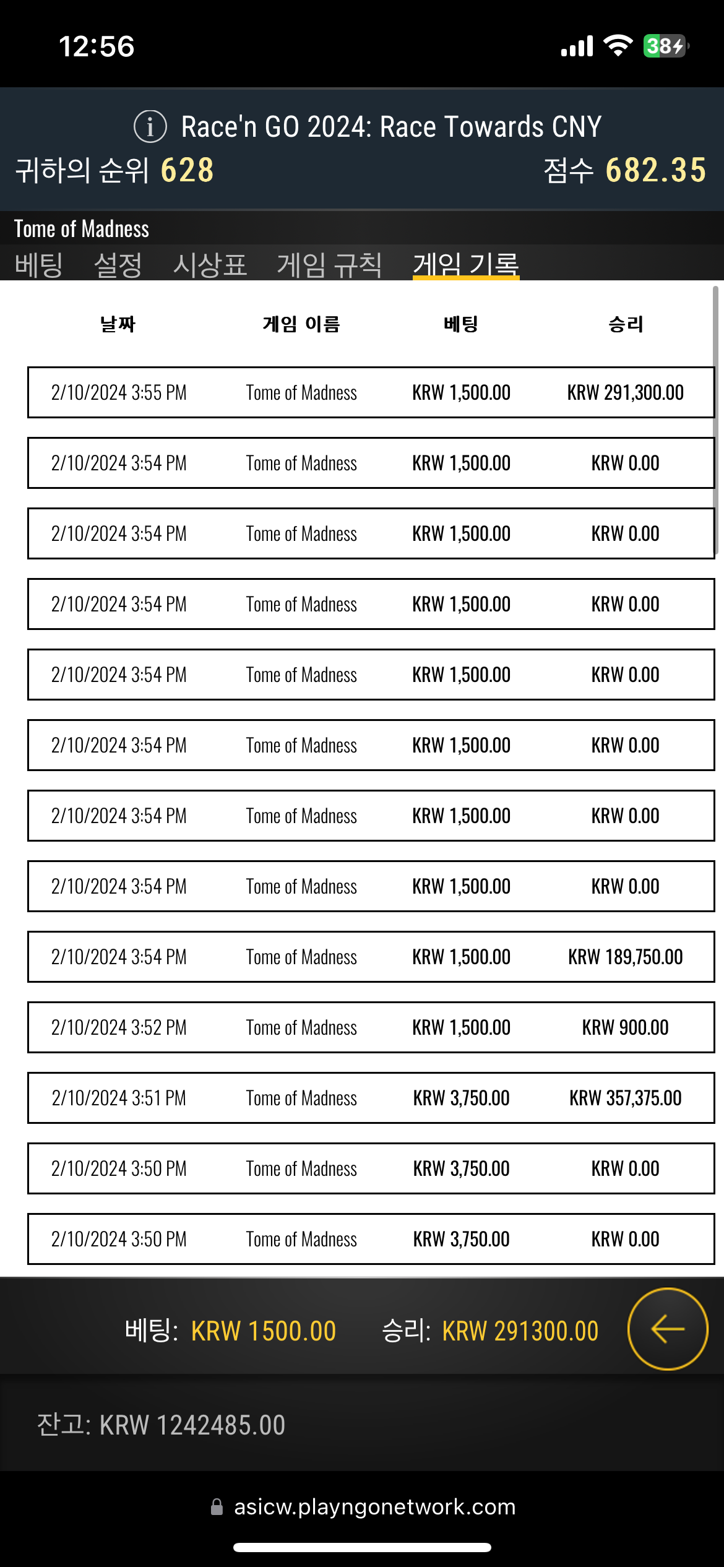Tap the Race'n GO 2024 tournament title
The width and height of the screenshot is (724, 1567).
coord(391,127)
